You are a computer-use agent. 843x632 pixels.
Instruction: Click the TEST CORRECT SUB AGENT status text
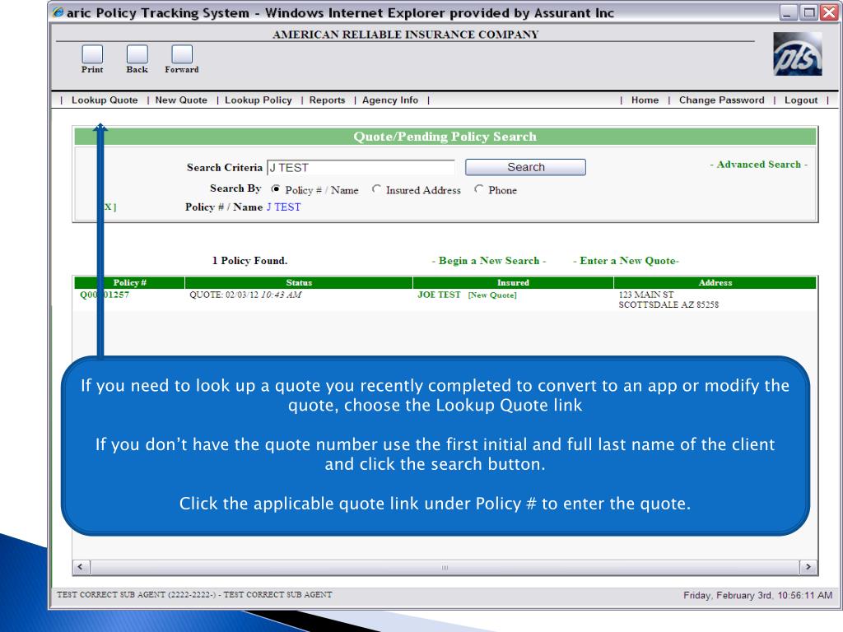(x=194, y=594)
